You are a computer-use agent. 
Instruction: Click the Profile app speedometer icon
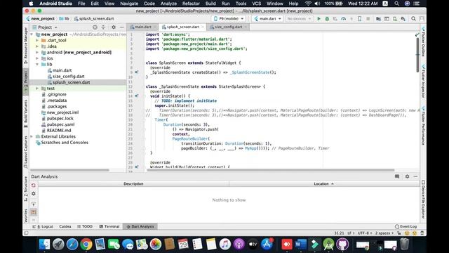[x=343, y=19]
